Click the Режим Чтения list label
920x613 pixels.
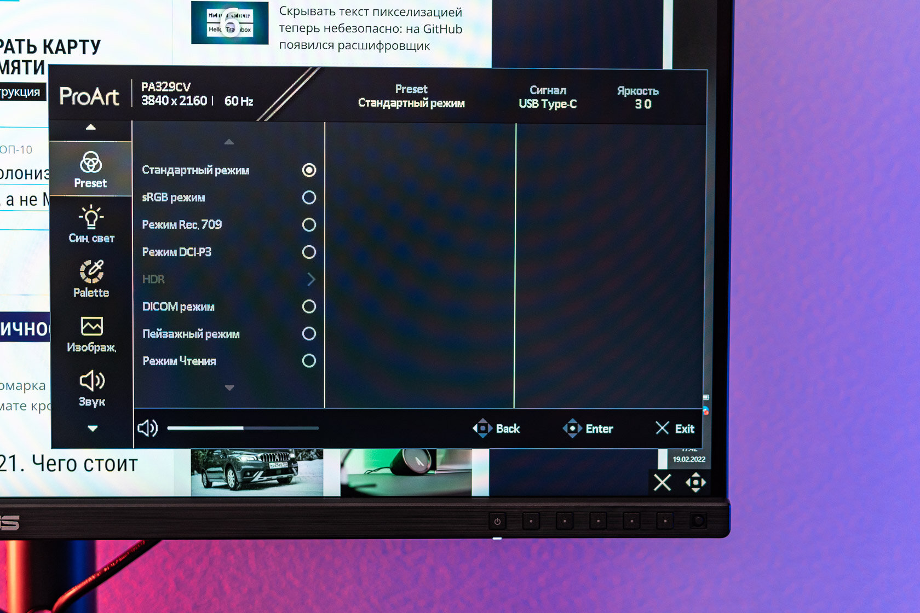[x=179, y=361]
